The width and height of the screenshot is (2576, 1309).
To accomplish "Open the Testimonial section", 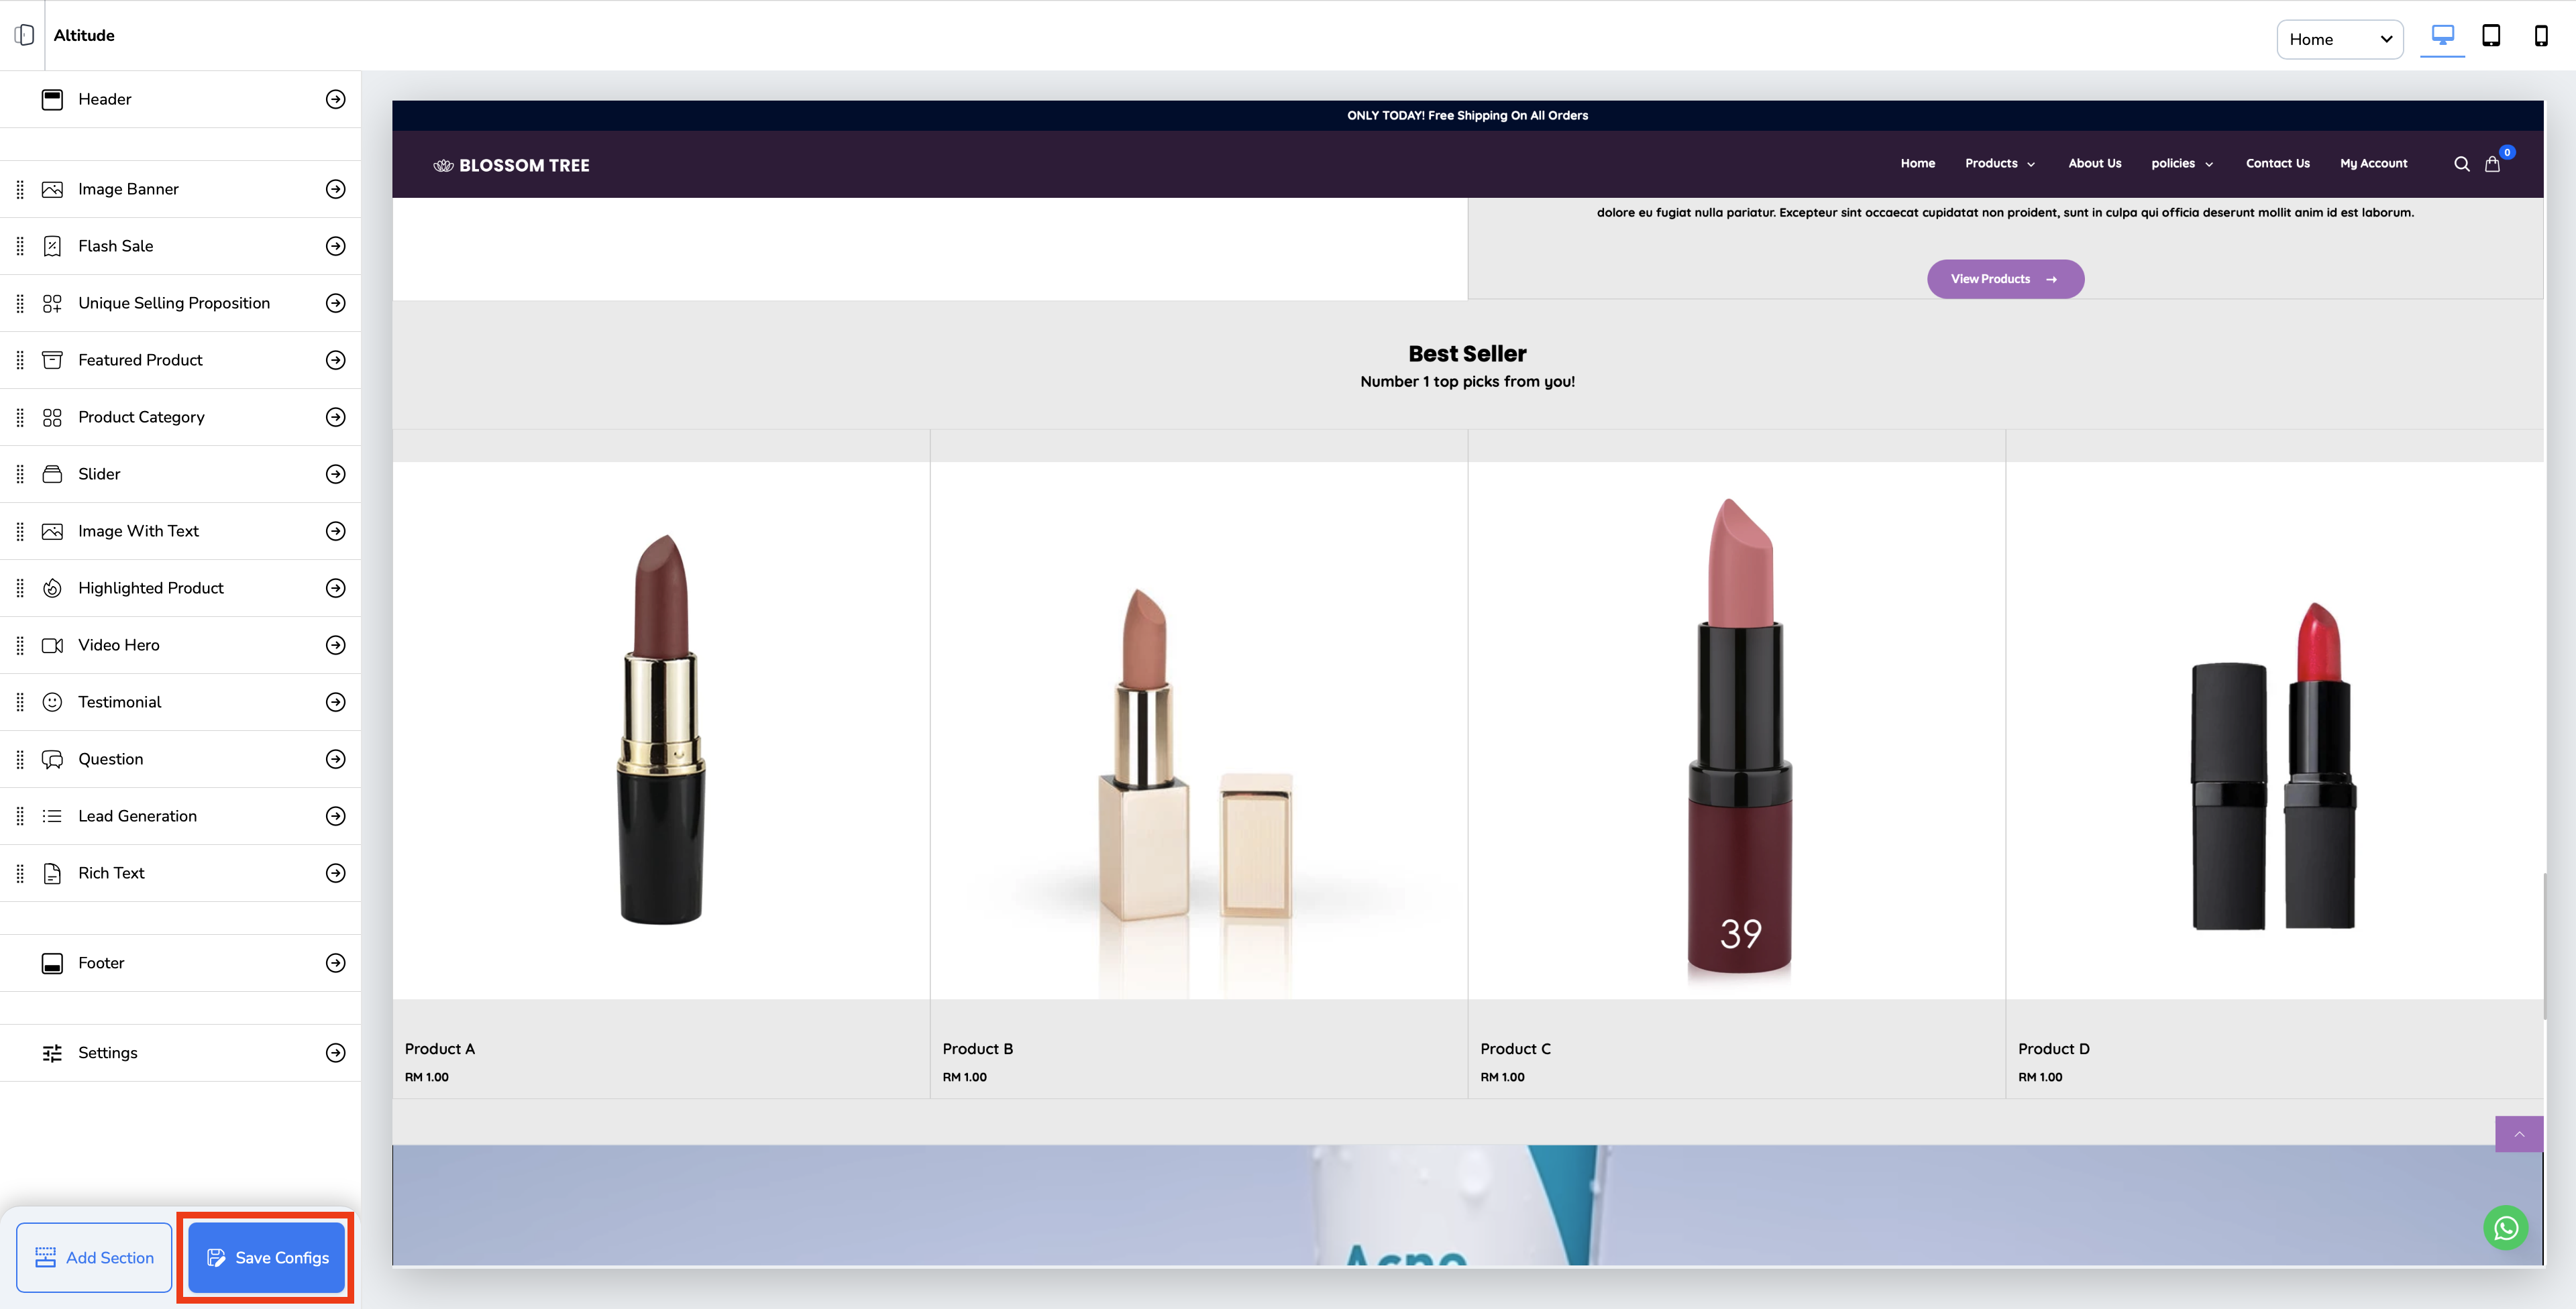I will click(120, 702).
